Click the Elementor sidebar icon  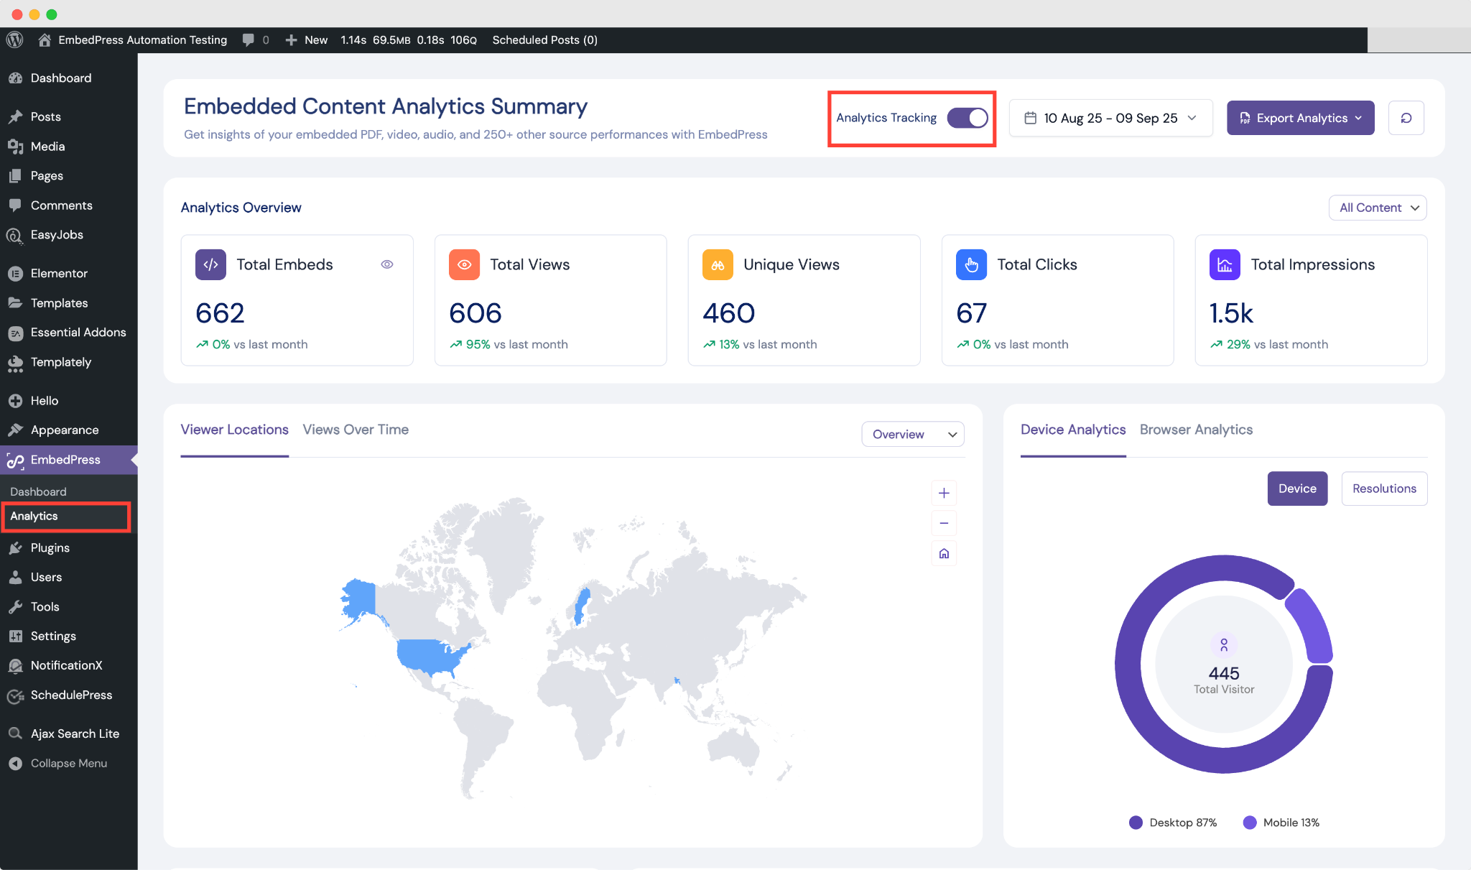click(15, 273)
